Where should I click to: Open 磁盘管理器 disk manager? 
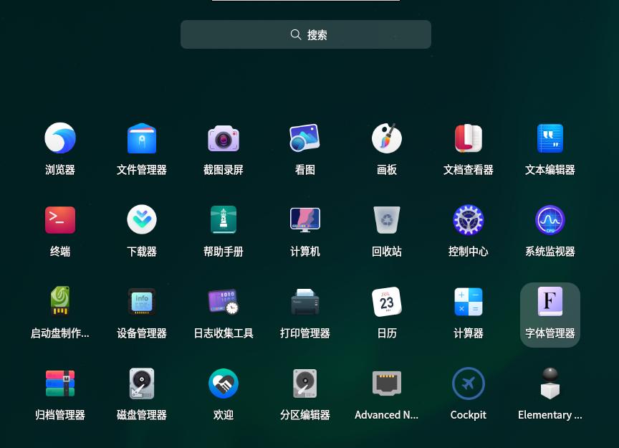pyautogui.click(x=142, y=383)
